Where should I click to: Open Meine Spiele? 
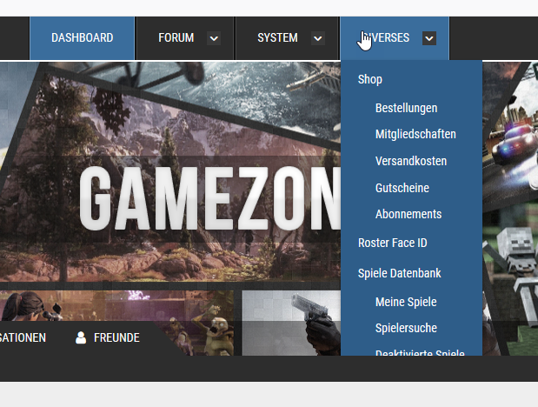click(x=406, y=302)
